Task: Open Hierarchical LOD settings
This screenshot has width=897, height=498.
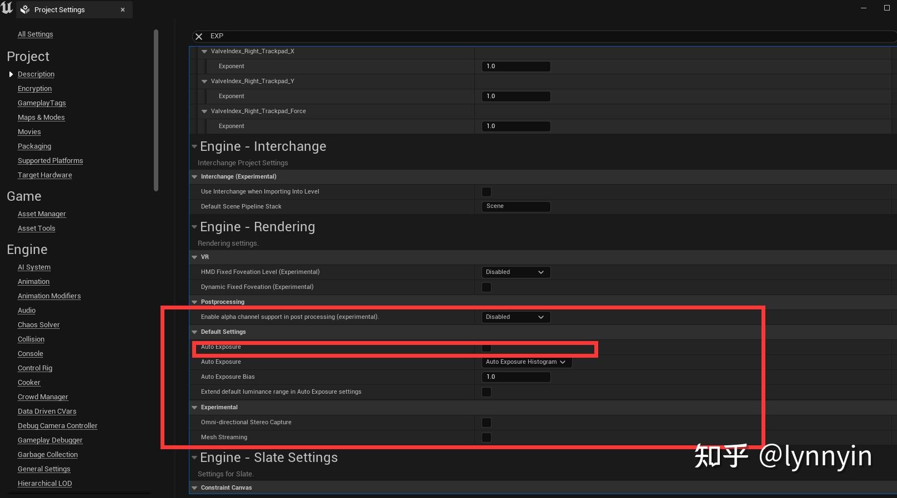Action: [x=45, y=484]
